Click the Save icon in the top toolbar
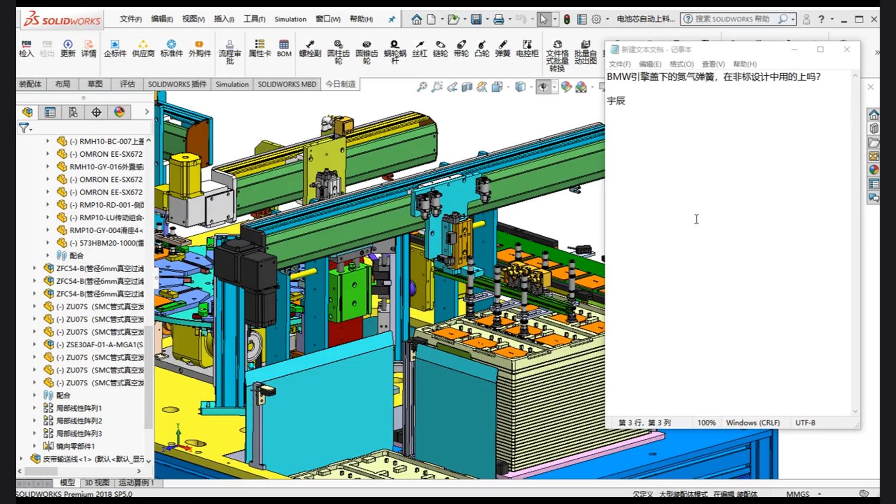Viewport: 896px width, 504px height. coord(476,19)
